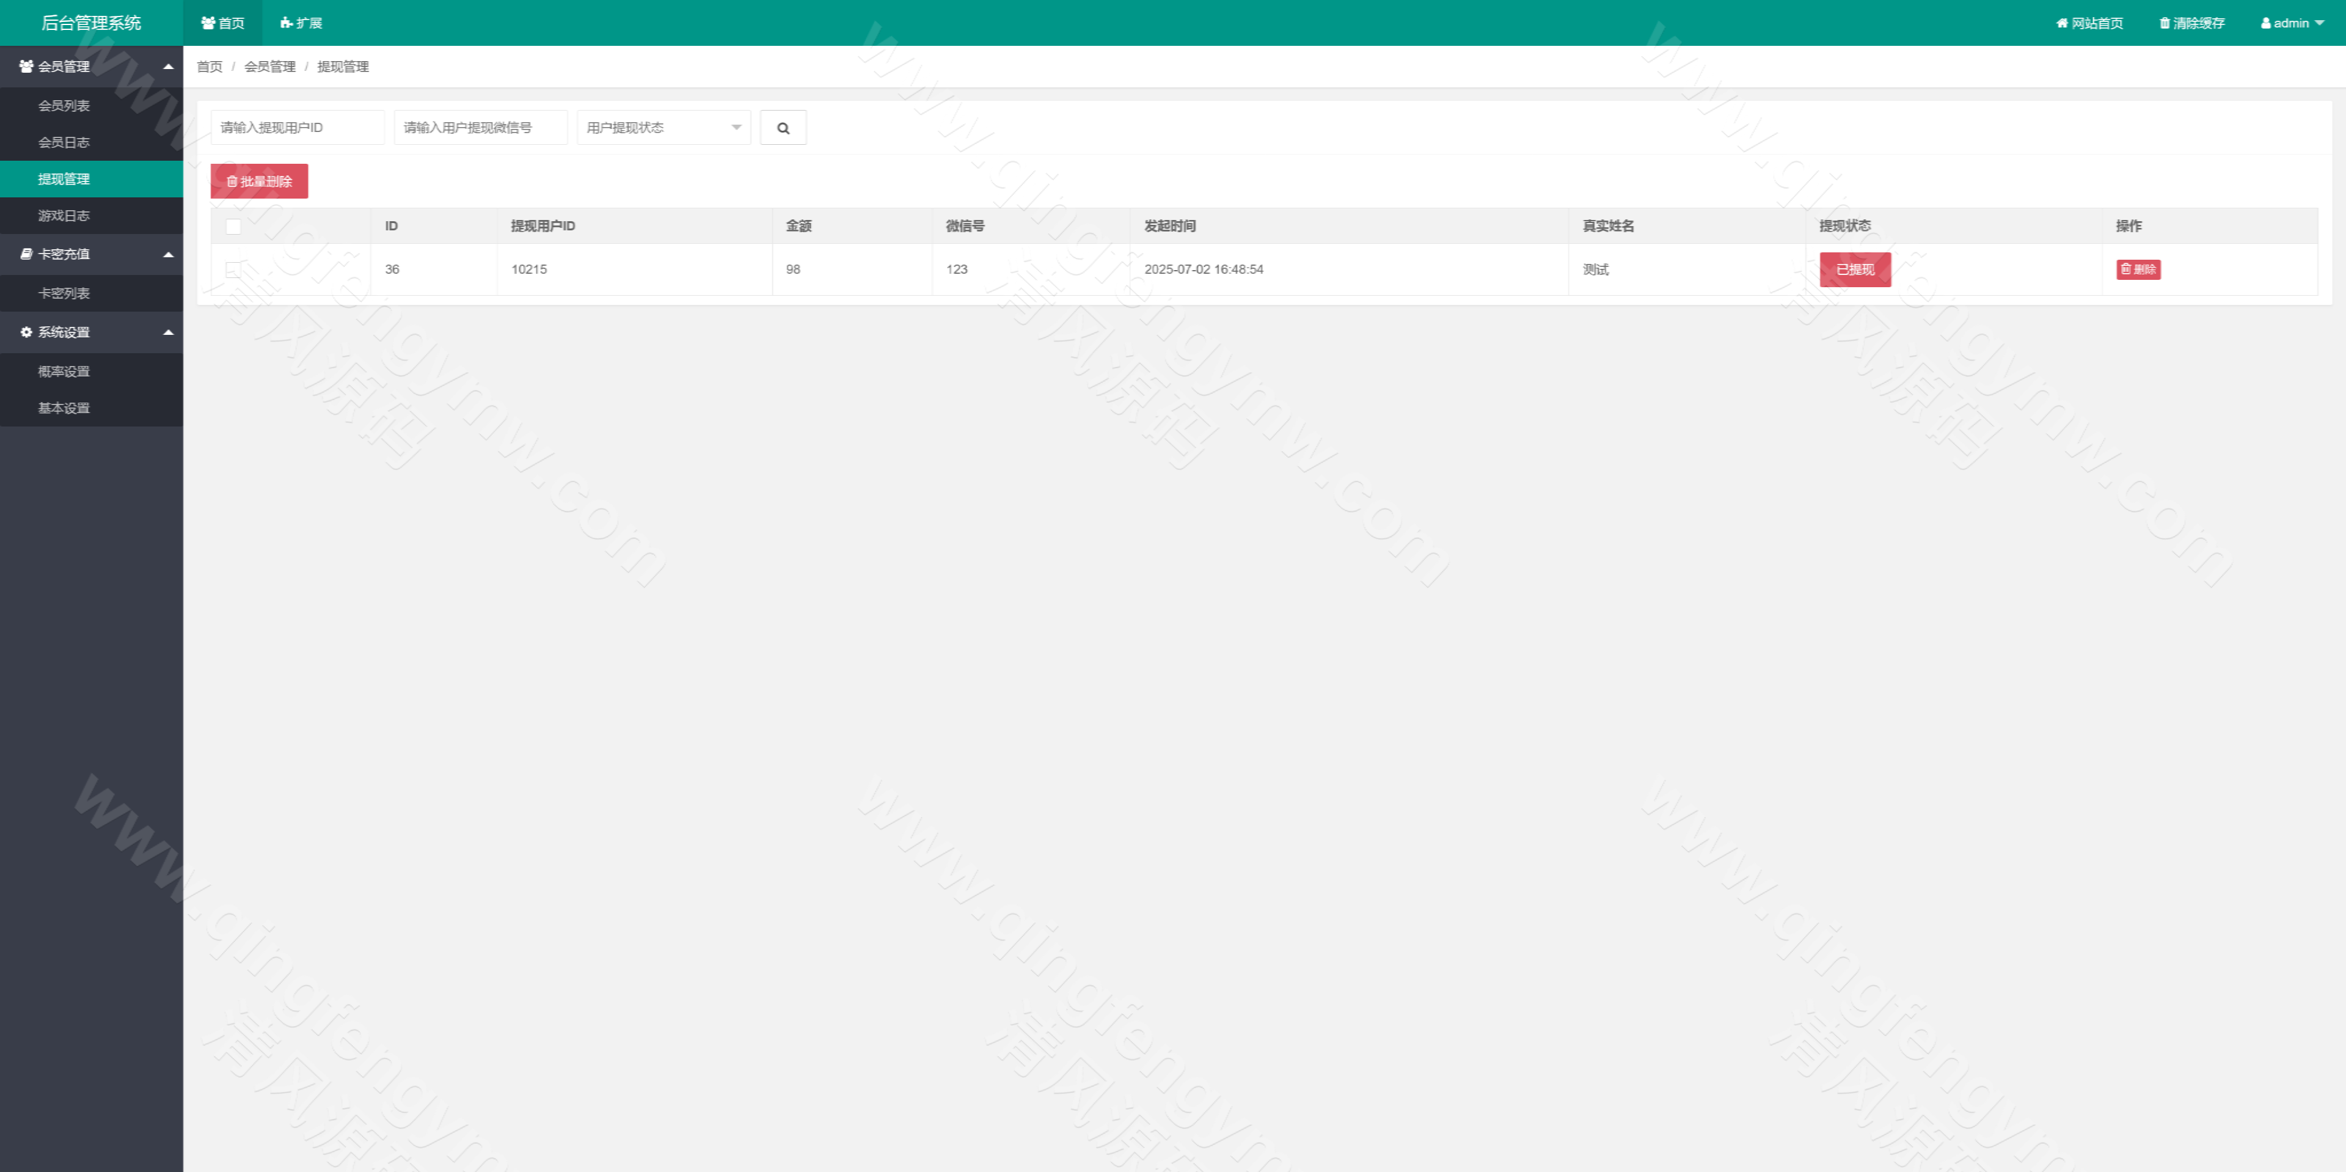Click 首页 in breadcrumb
This screenshot has width=2346, height=1172.
[x=210, y=67]
